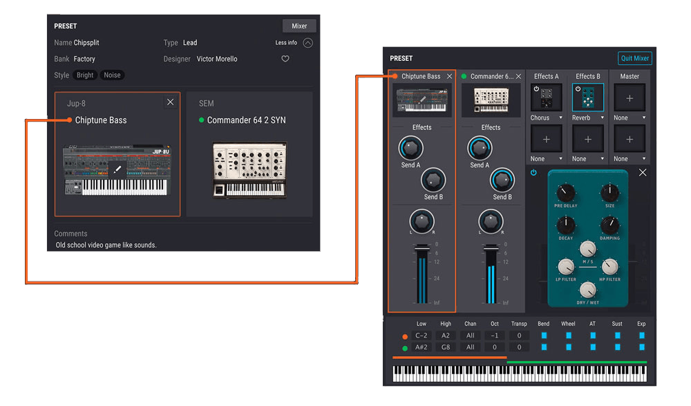691x406 pixels.
Task: Click volume fader on Commander channel
Action: (x=491, y=248)
